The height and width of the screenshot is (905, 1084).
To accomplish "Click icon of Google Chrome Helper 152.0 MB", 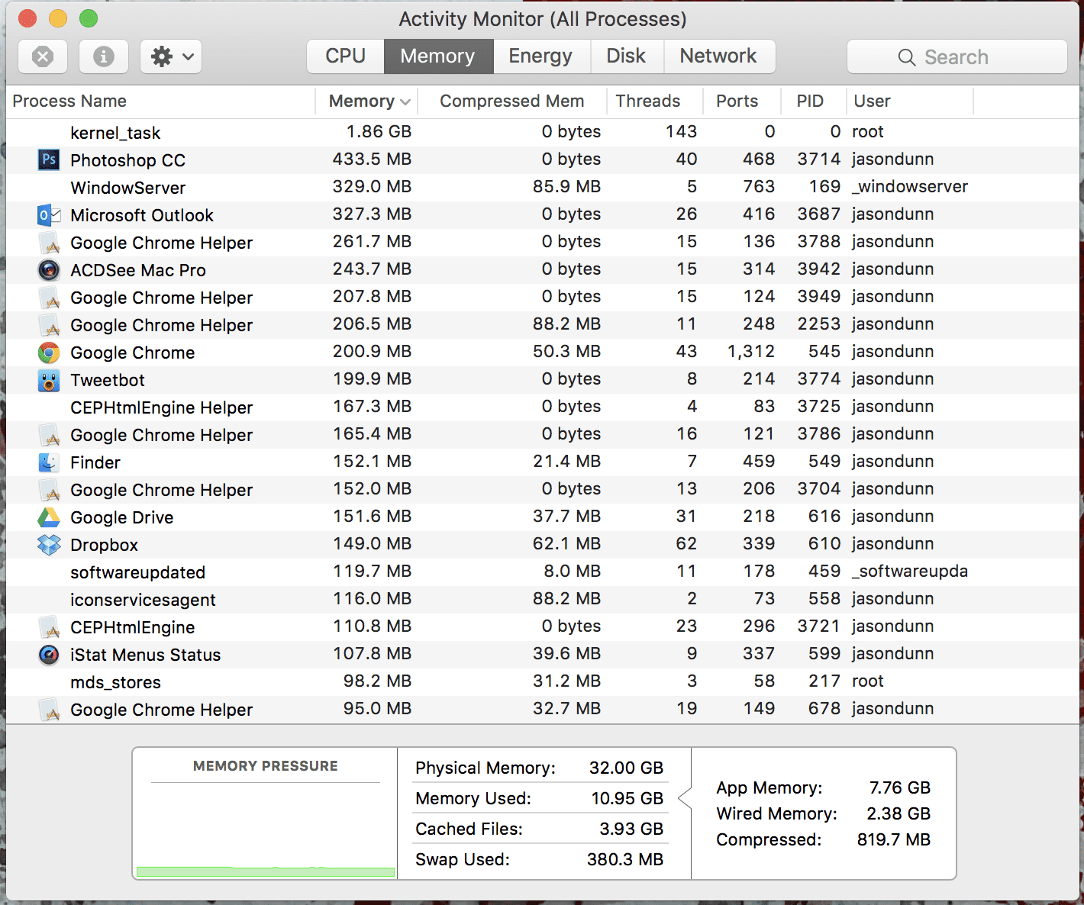I will [x=49, y=490].
